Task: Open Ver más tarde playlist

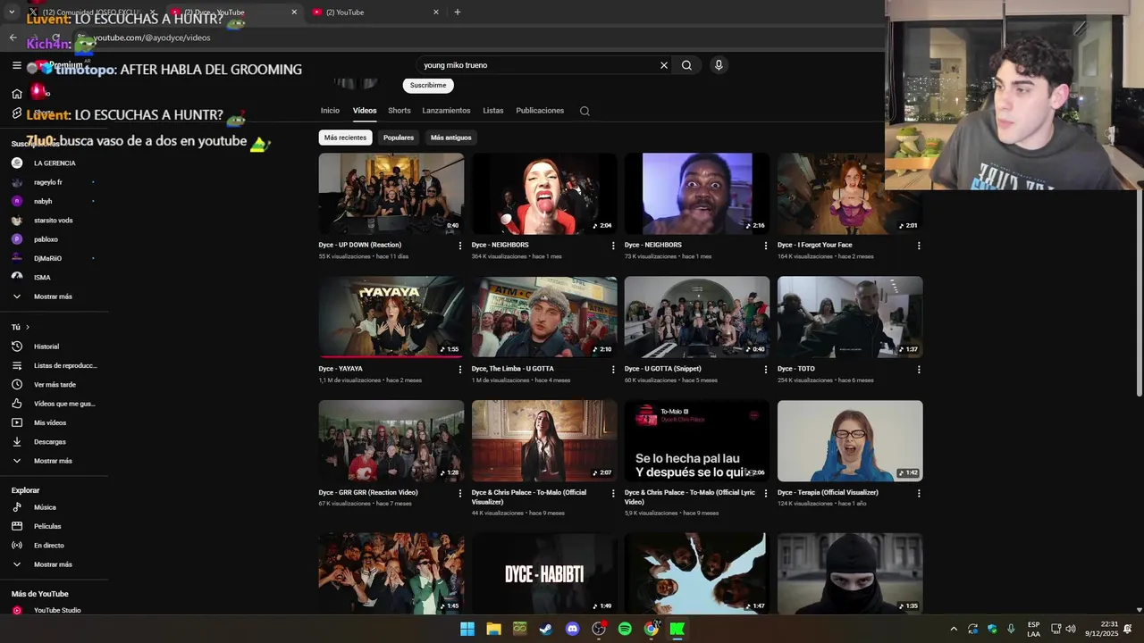Action: [x=54, y=385]
